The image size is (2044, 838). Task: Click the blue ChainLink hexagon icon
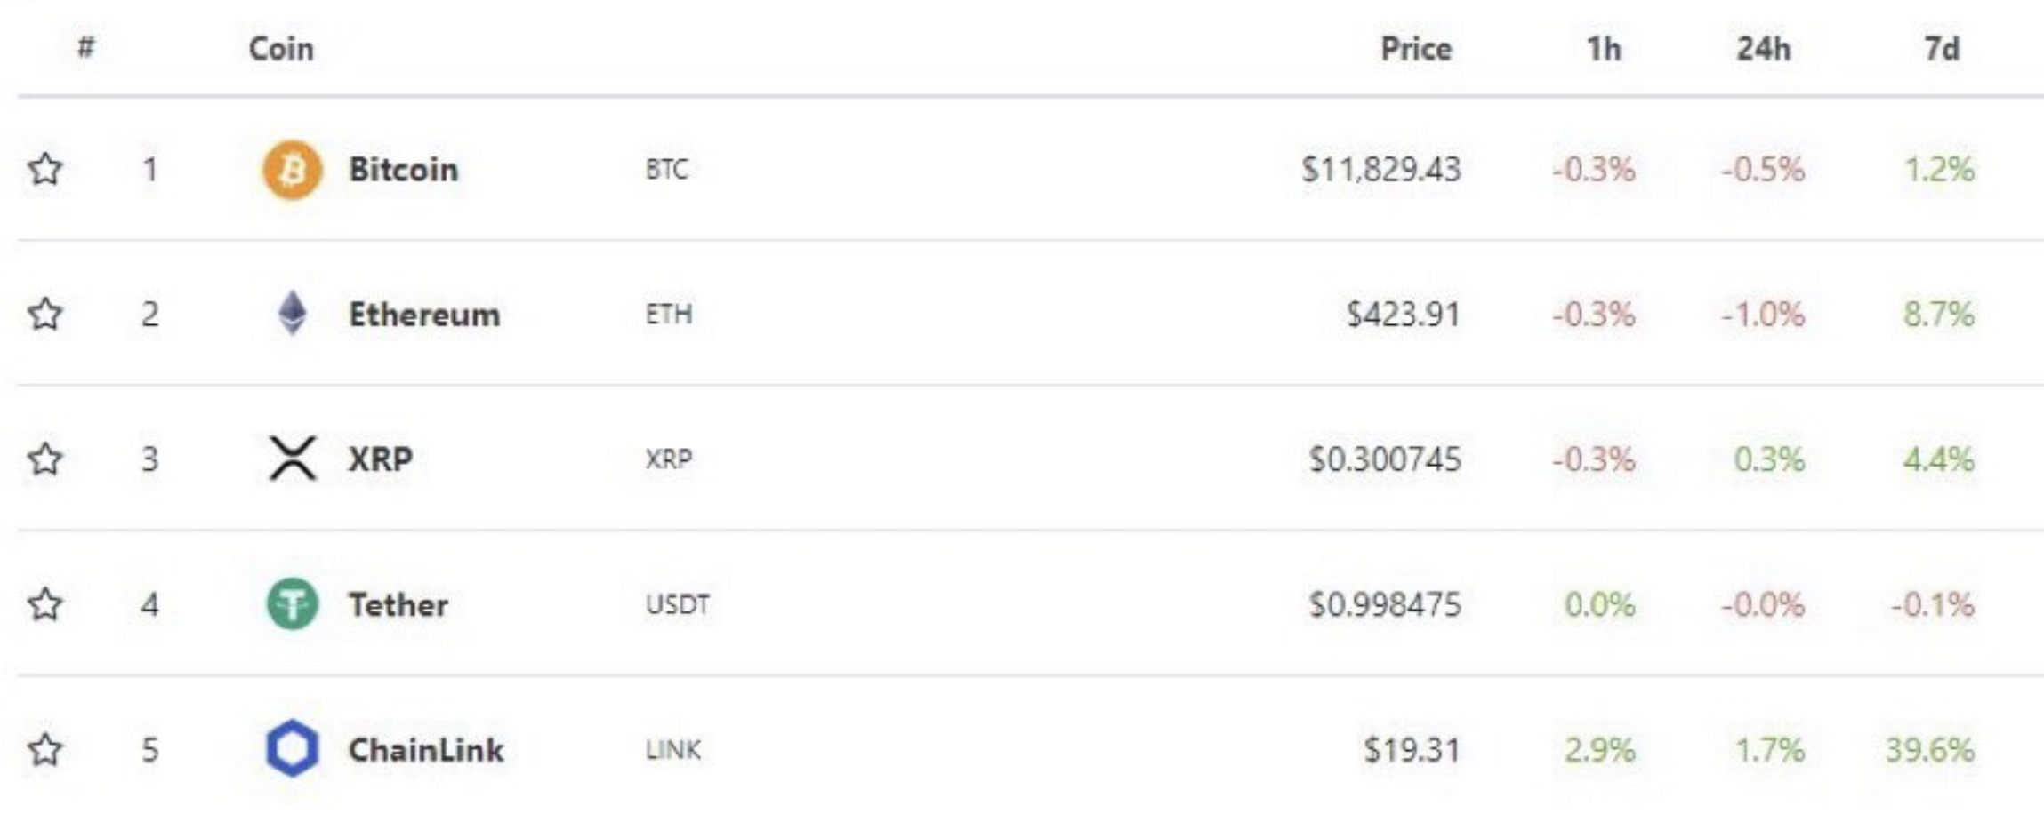tap(292, 749)
